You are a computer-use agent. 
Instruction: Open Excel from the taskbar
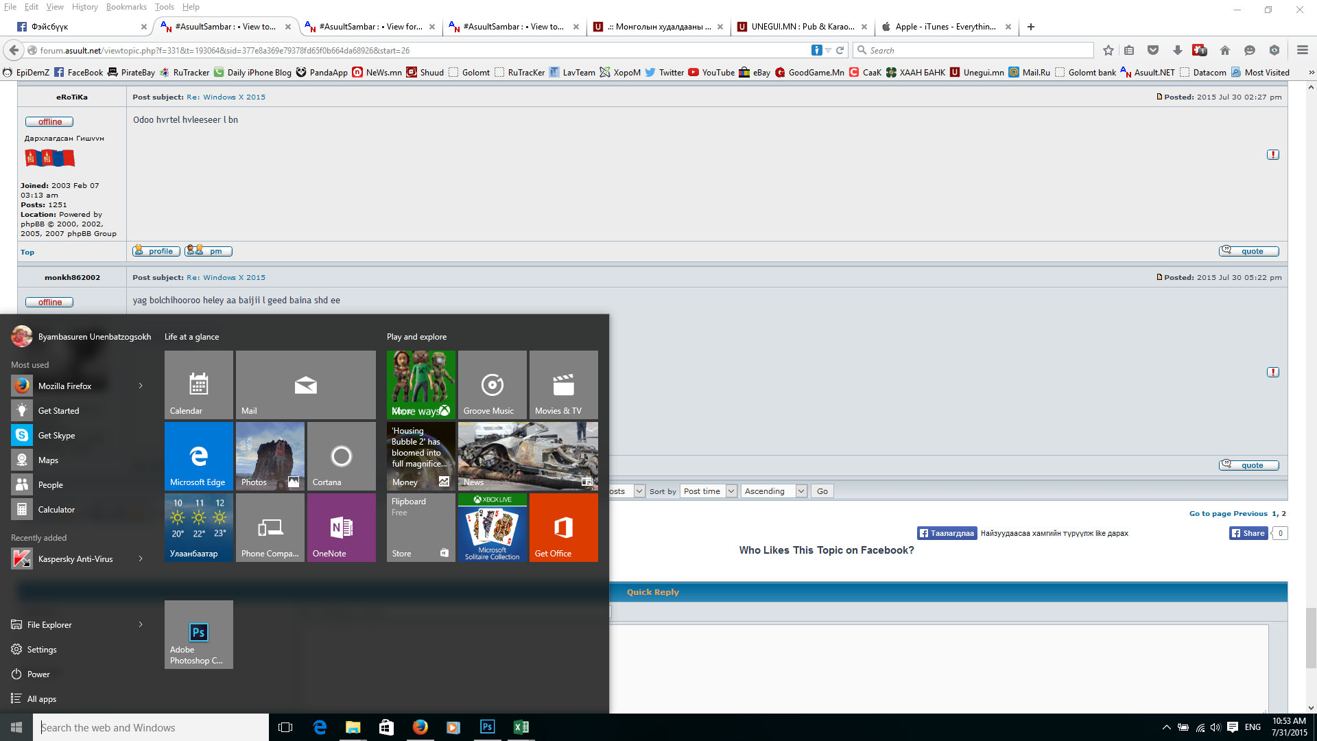(521, 727)
